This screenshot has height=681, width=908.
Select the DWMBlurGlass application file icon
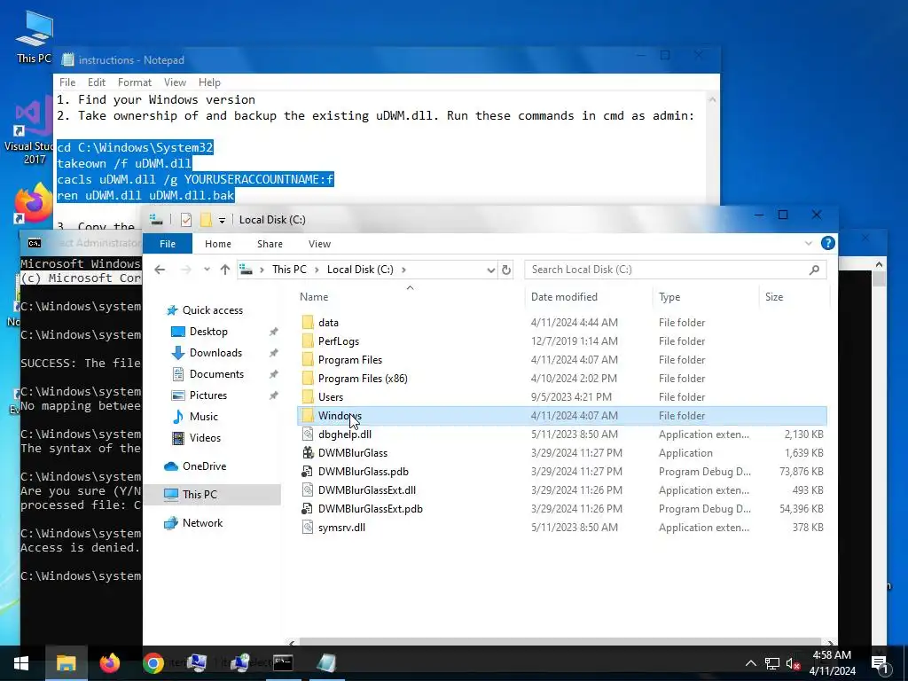(308, 453)
